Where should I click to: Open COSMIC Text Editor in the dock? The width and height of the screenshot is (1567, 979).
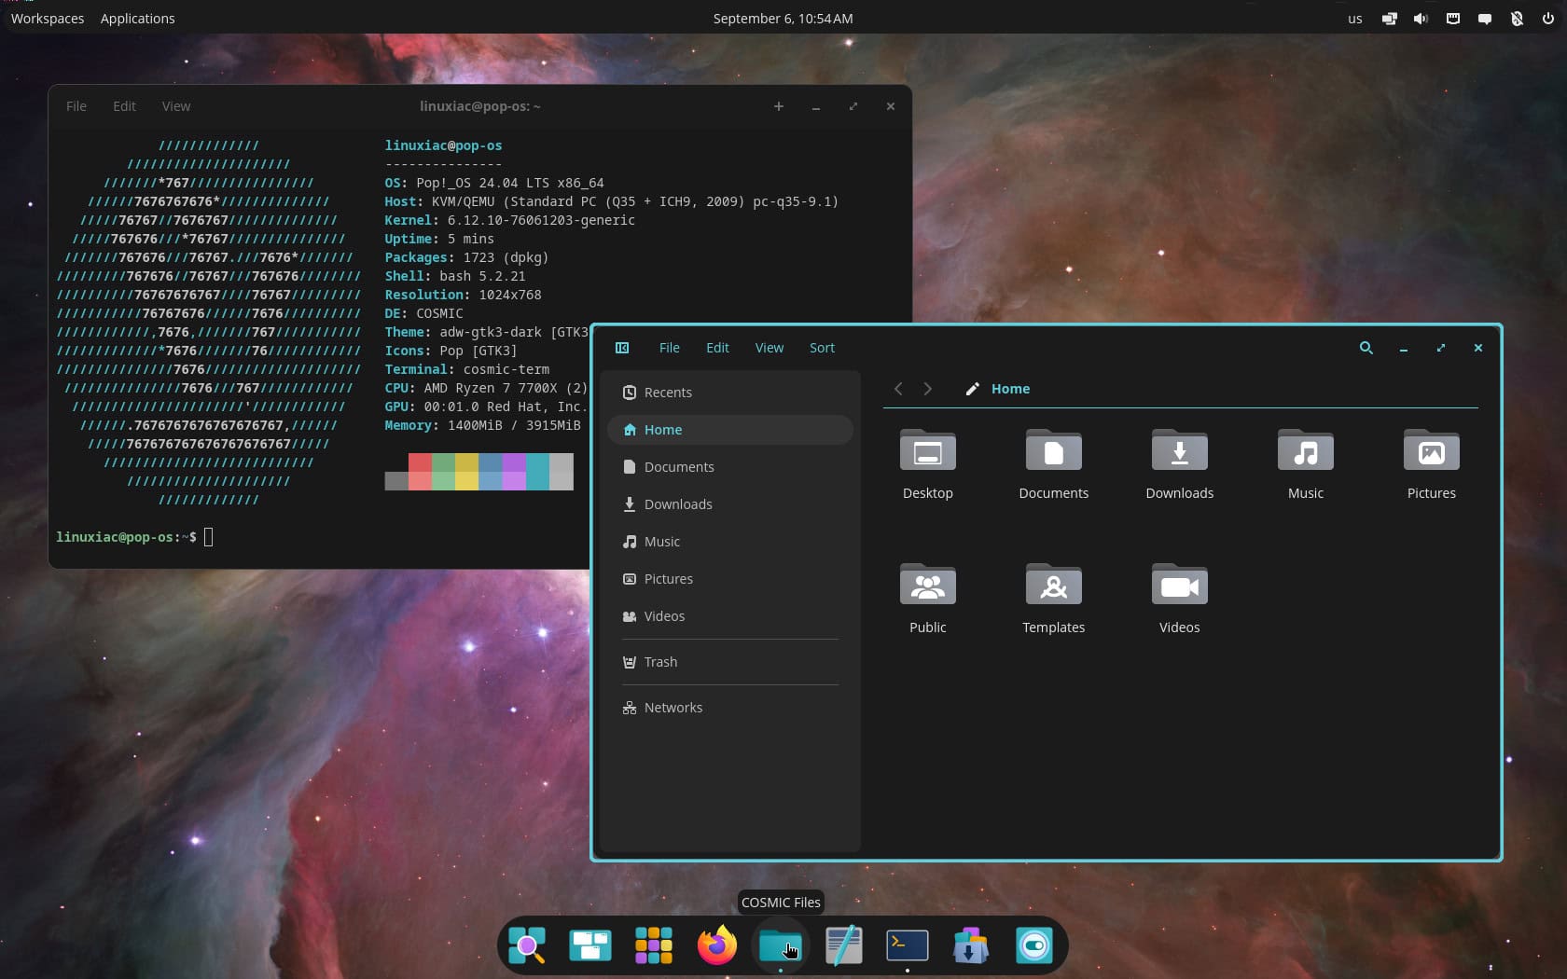[x=843, y=945]
